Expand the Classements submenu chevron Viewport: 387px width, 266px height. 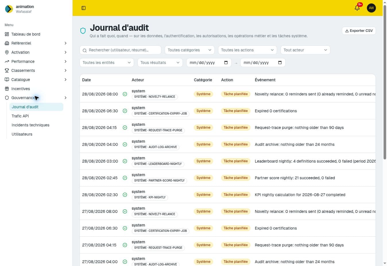(x=65, y=70)
